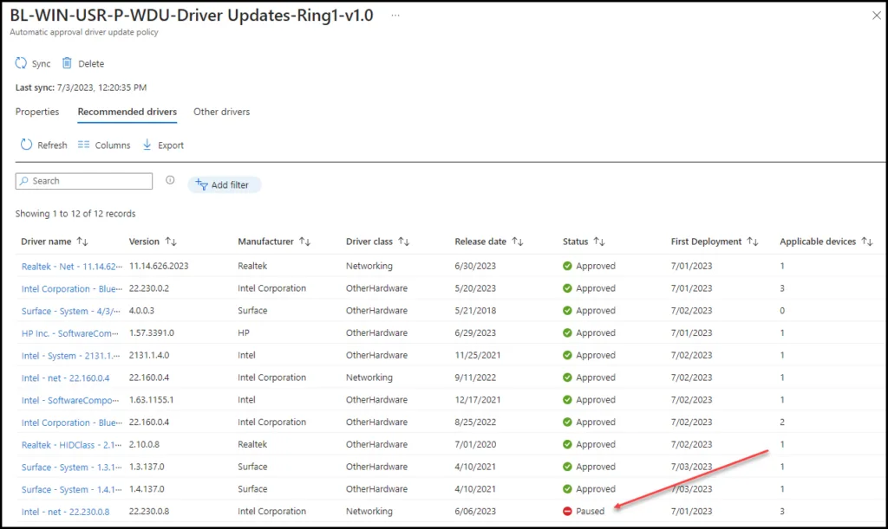
Task: Open the ellipsis more options menu
Action: (395, 16)
